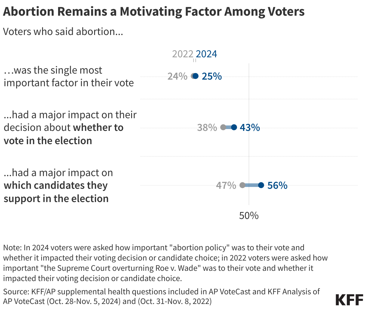Click the 50% axis label
The height and width of the screenshot is (310, 367).
pyautogui.click(x=249, y=216)
